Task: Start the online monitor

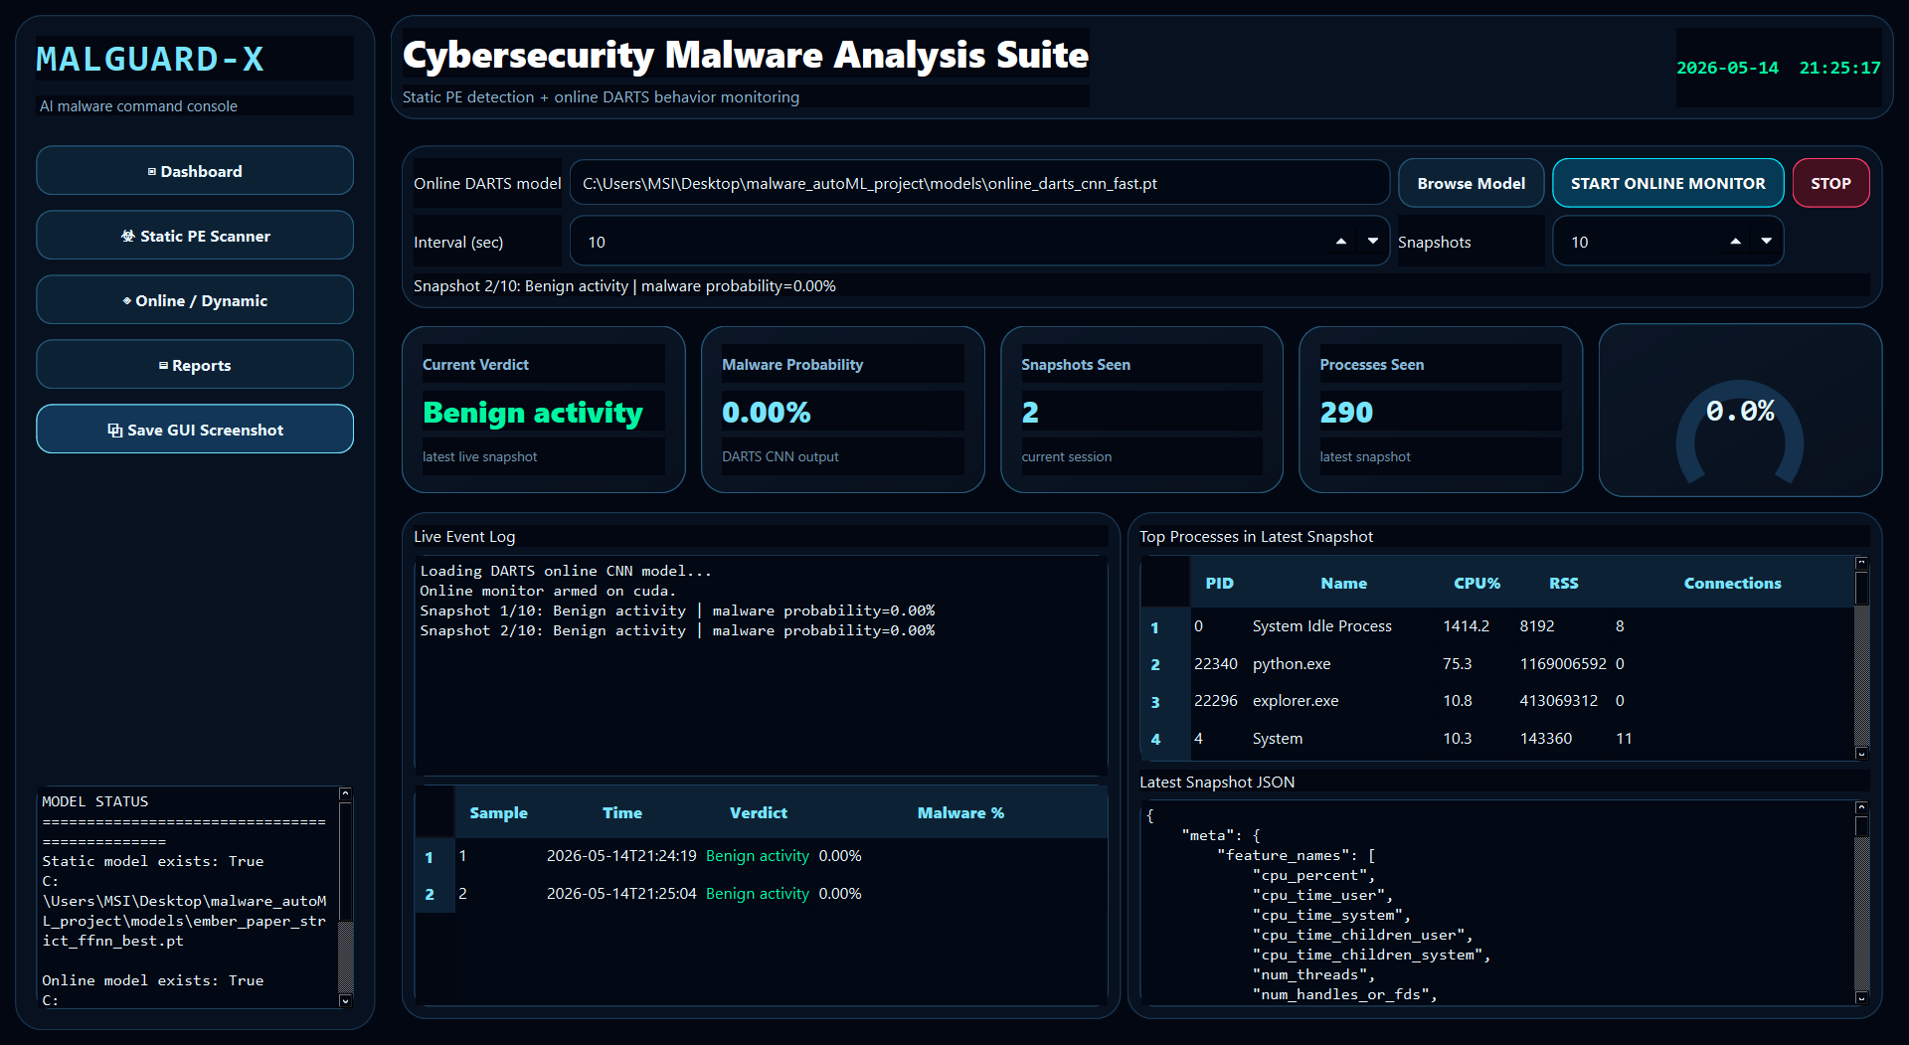Action: click(1667, 183)
